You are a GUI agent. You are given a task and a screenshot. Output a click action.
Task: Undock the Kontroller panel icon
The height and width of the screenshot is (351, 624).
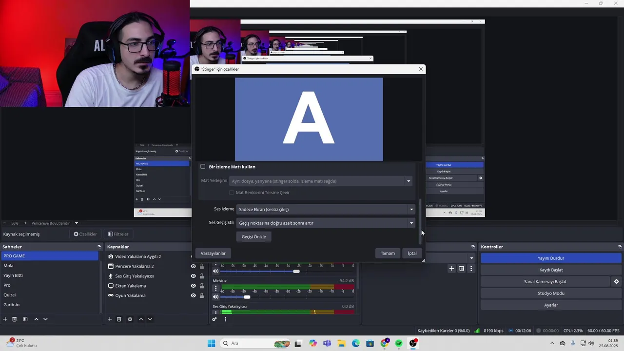(x=620, y=247)
